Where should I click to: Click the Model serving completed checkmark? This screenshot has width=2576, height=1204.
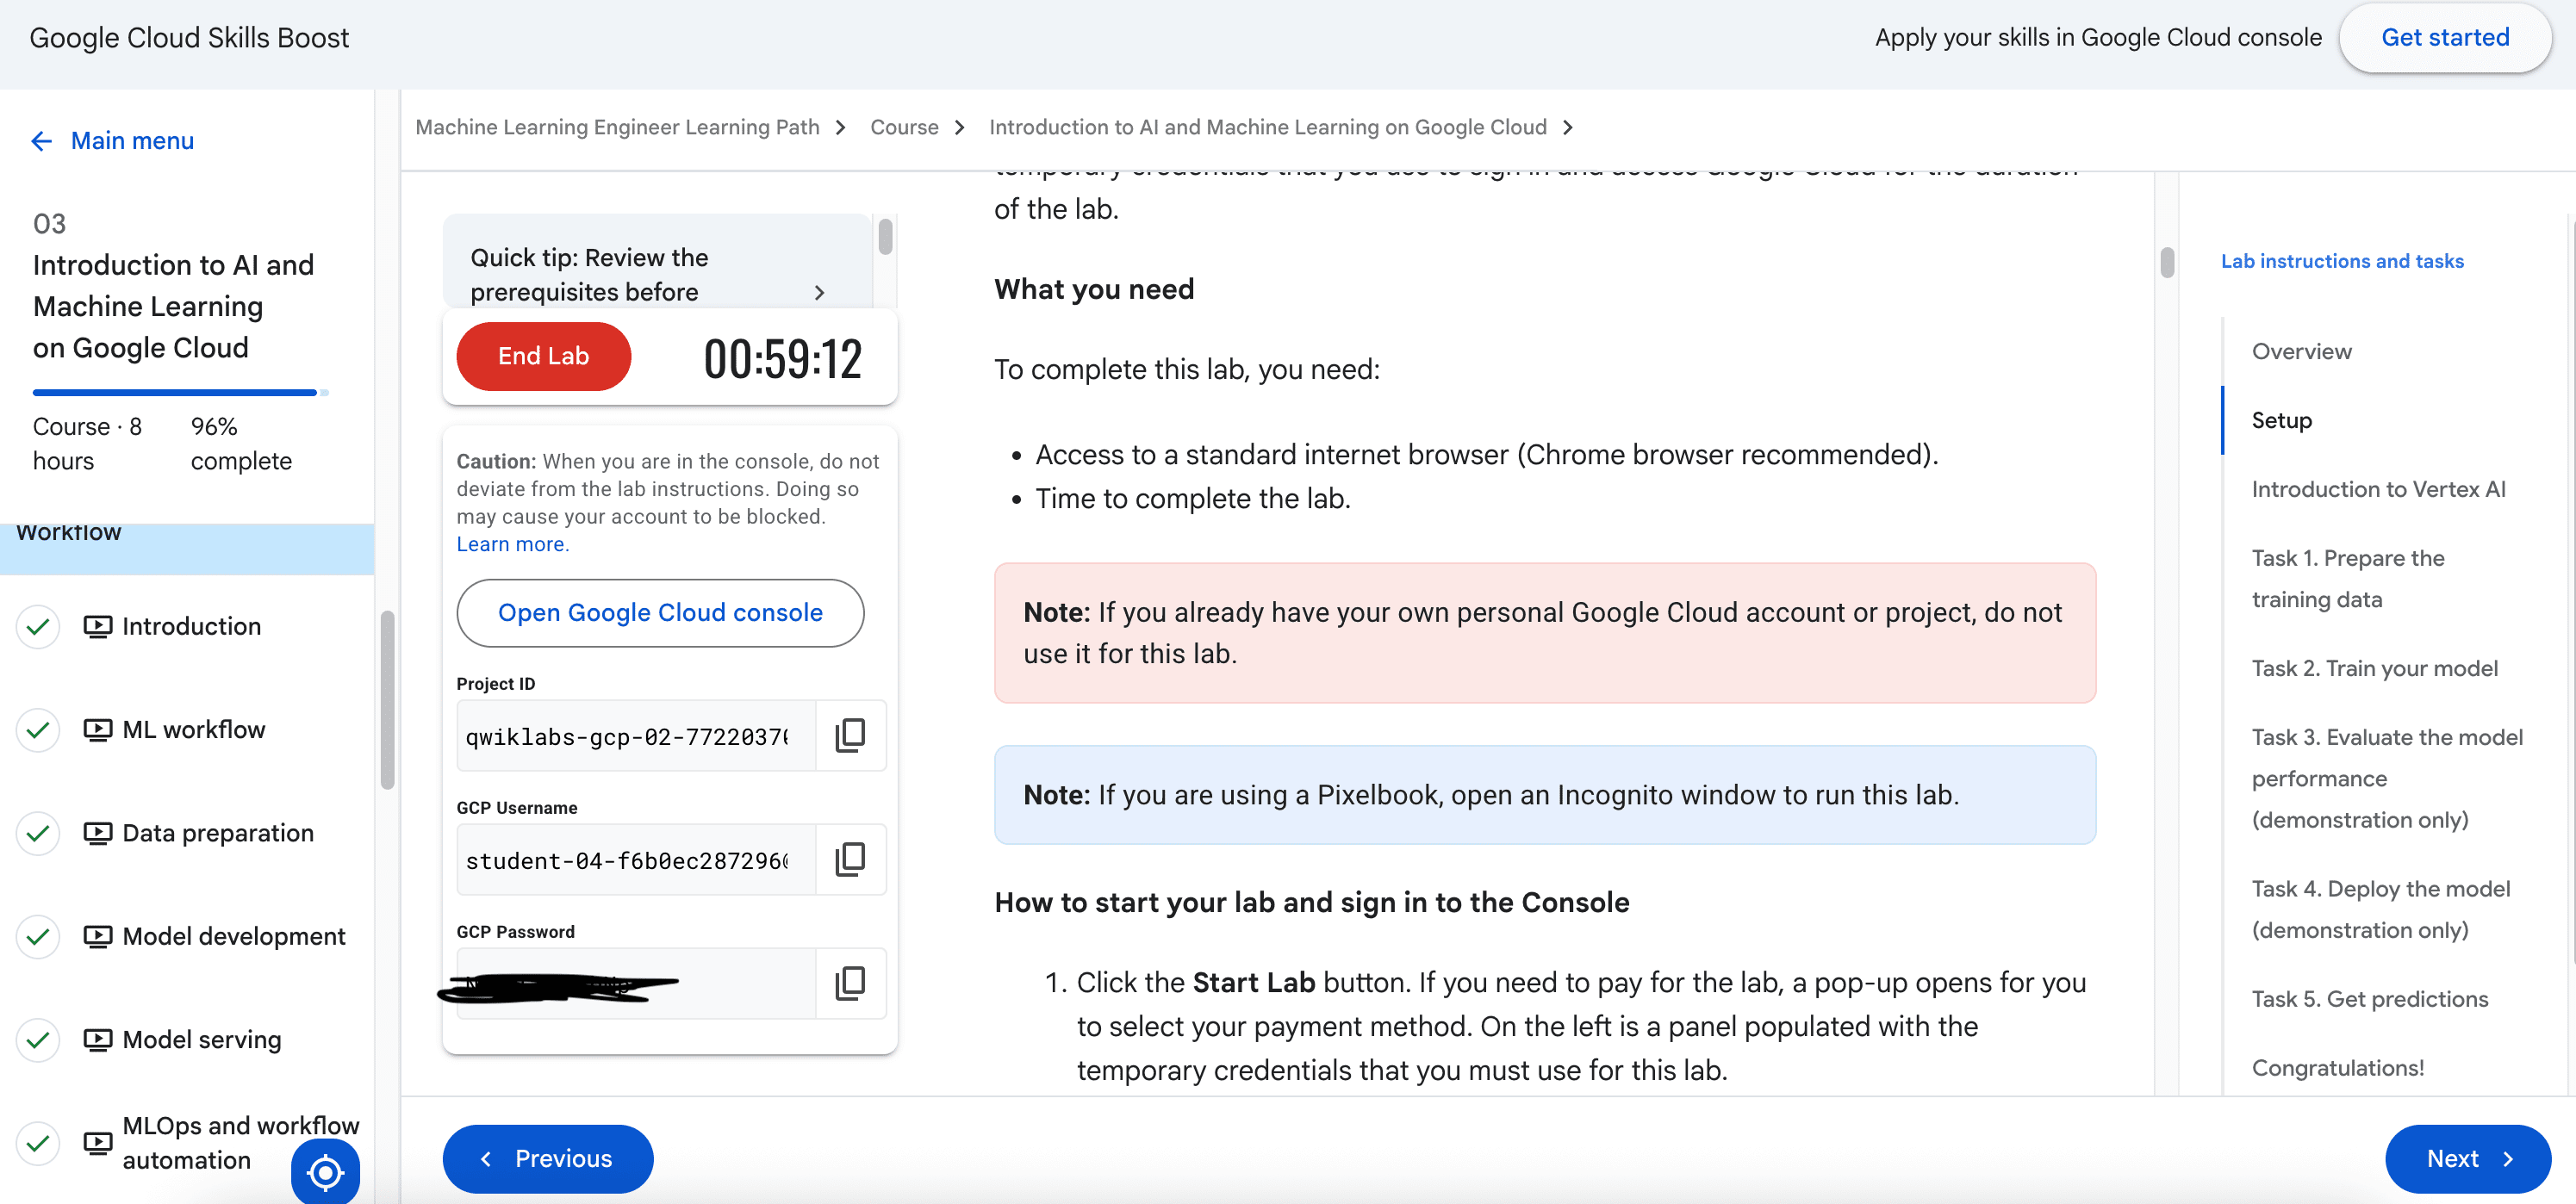pyautogui.click(x=38, y=1039)
